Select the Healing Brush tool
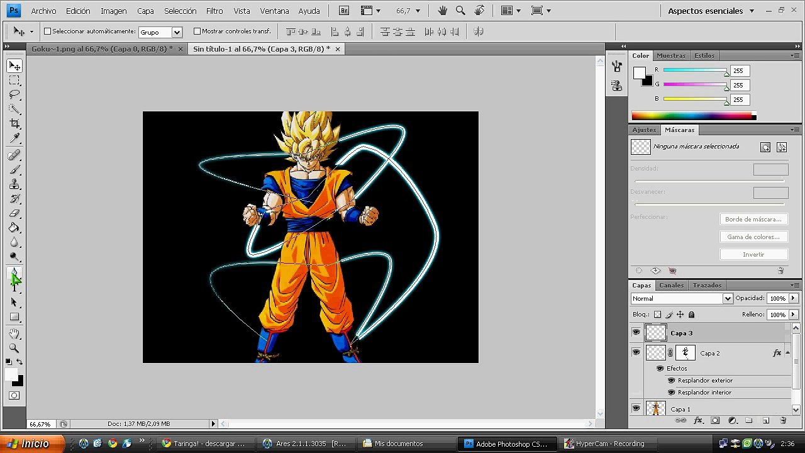The width and height of the screenshot is (805, 453). 14,155
